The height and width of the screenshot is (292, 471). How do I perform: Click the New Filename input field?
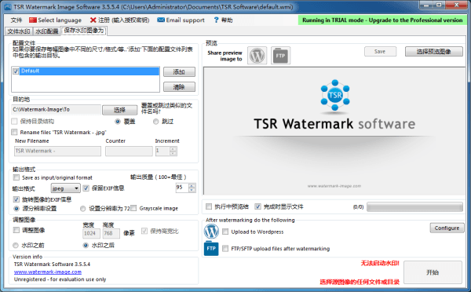[57, 151]
